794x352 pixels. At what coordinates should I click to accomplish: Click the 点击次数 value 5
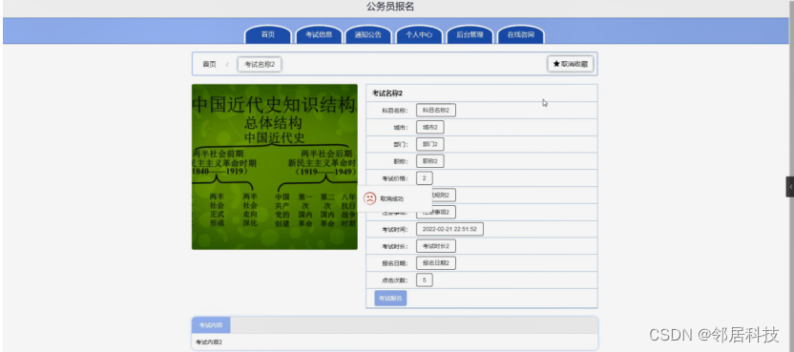pos(425,280)
